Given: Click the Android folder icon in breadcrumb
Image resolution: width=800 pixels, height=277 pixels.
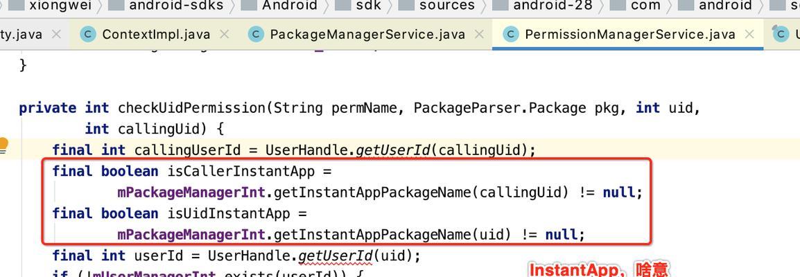Looking at the screenshot, I should (249, 6).
